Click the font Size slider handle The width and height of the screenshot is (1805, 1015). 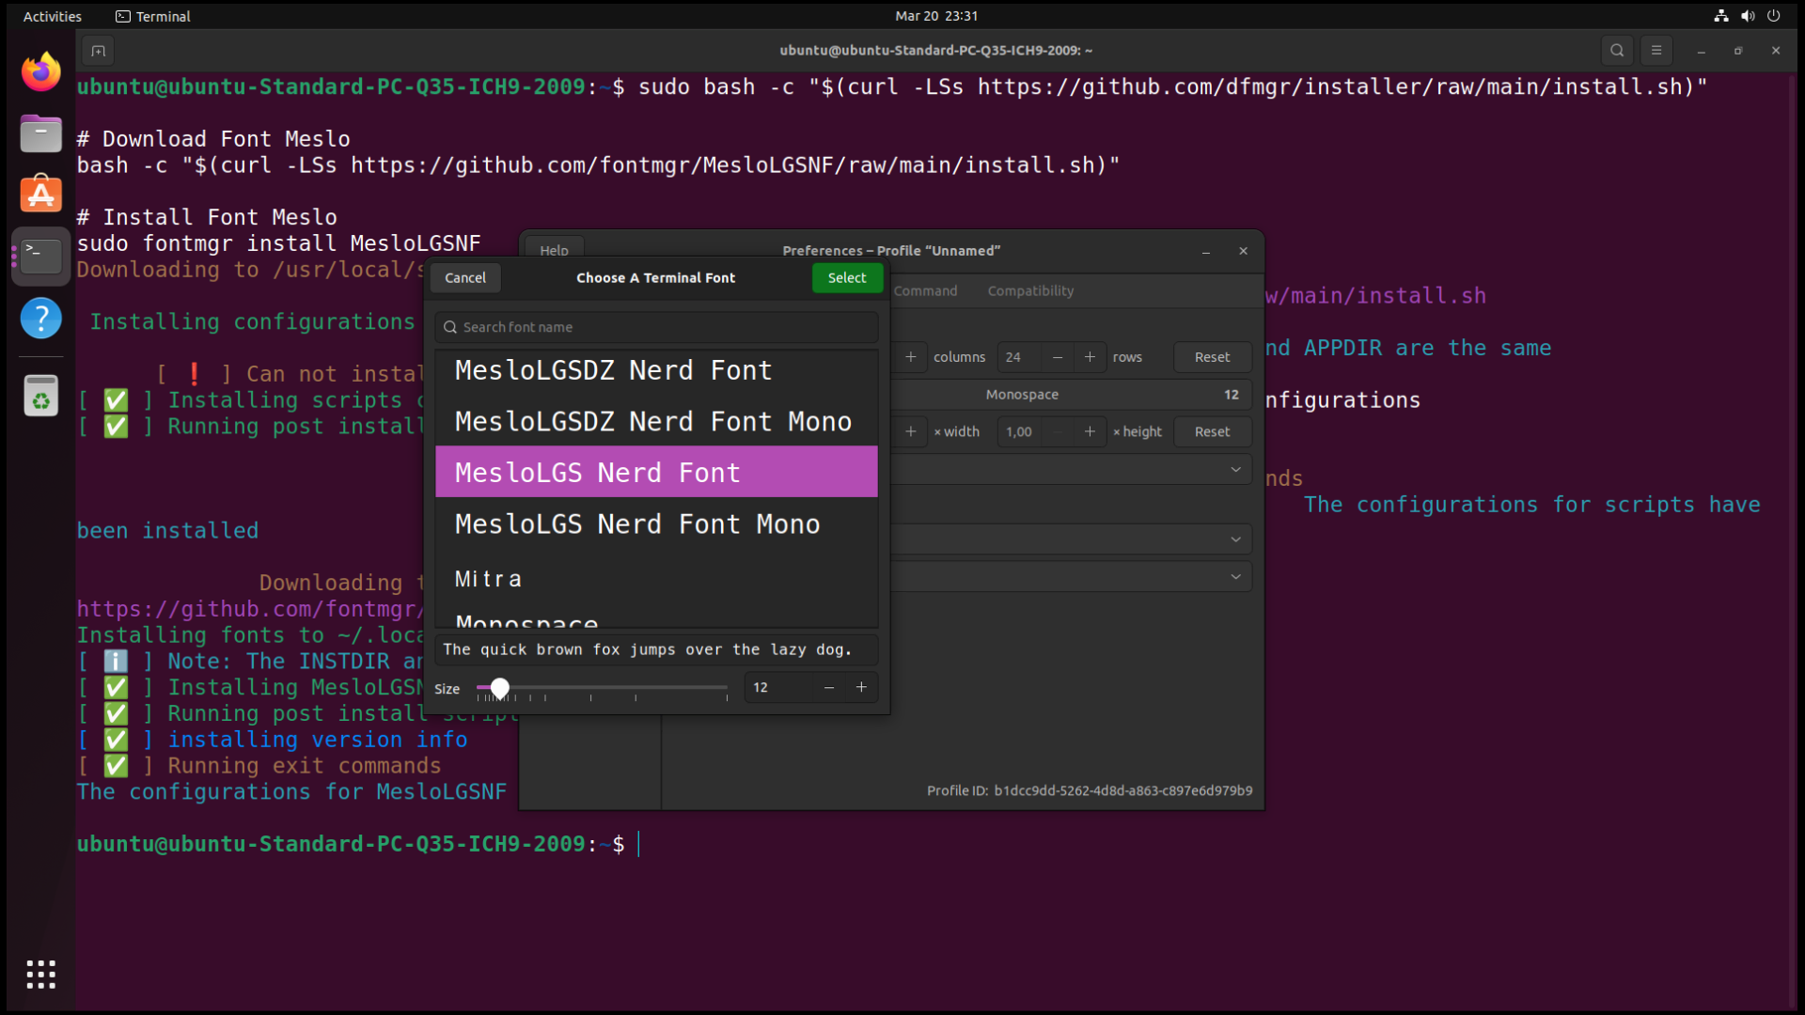pyautogui.click(x=499, y=688)
